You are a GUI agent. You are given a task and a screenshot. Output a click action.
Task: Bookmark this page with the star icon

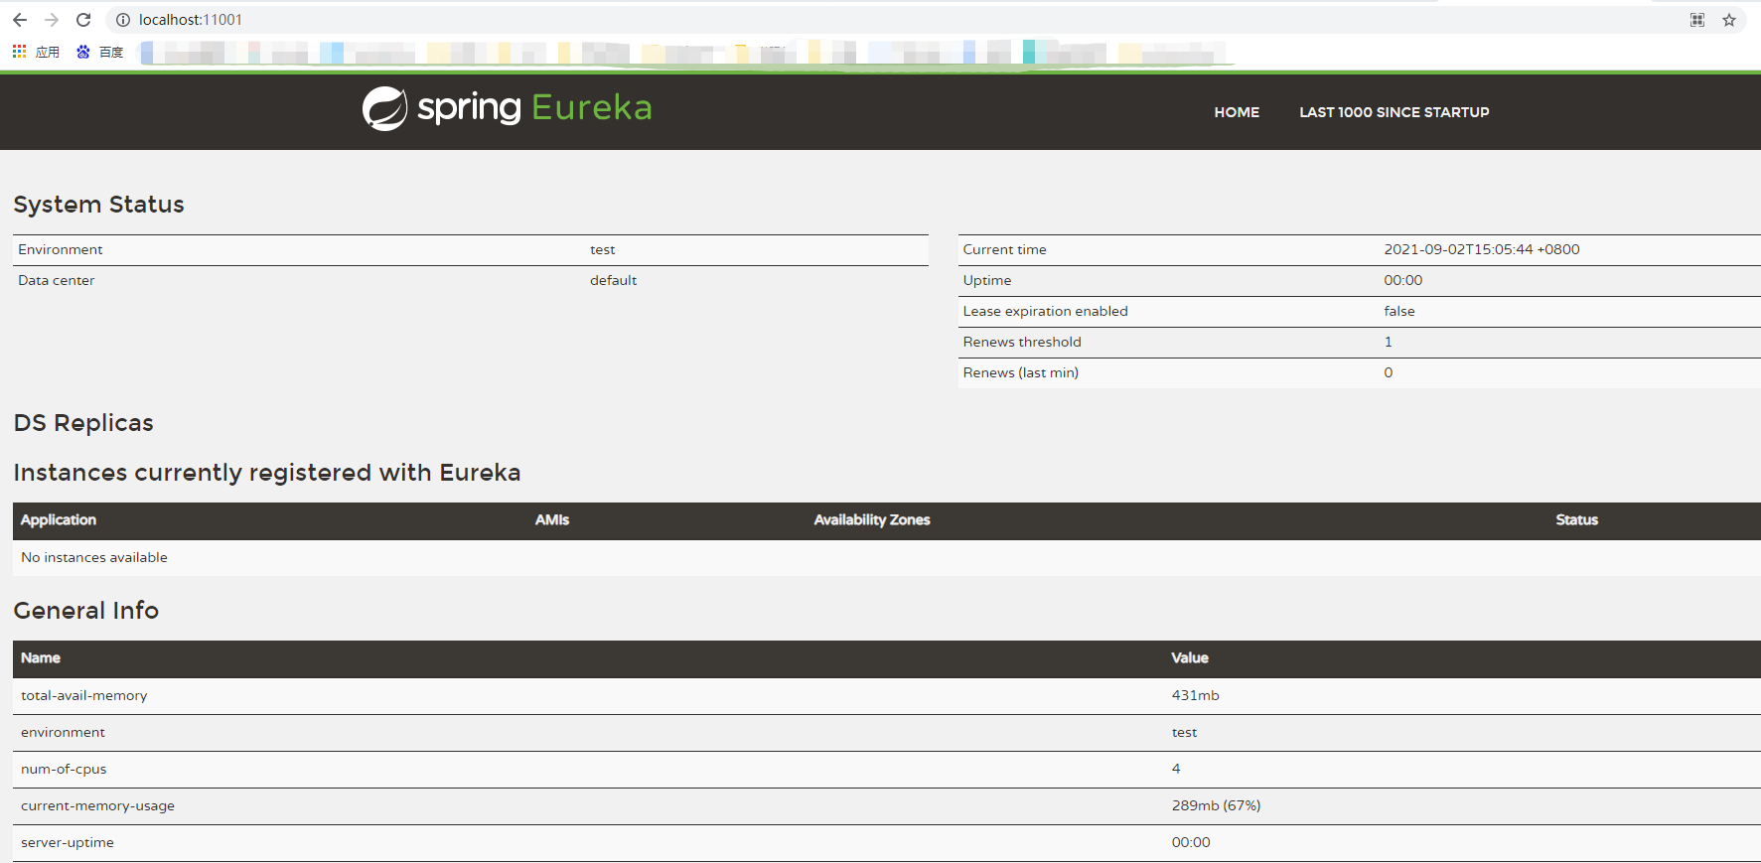[1729, 20]
